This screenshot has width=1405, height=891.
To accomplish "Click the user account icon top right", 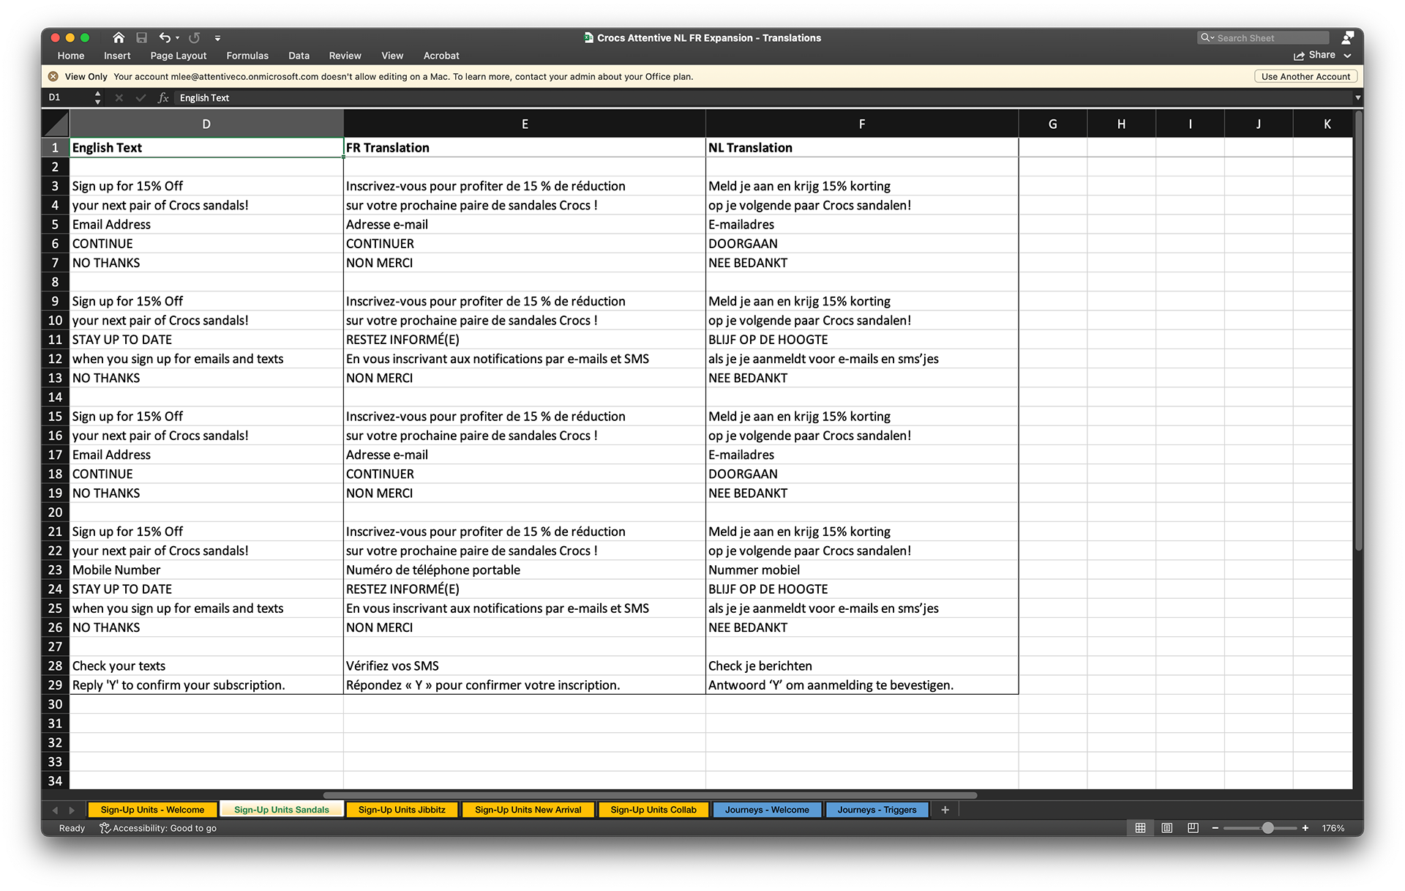I will pyautogui.click(x=1347, y=37).
